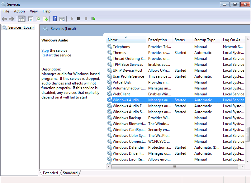The height and width of the screenshot is (183, 251).
Task: Sort by the Log On As column header
Action: point(233,40)
